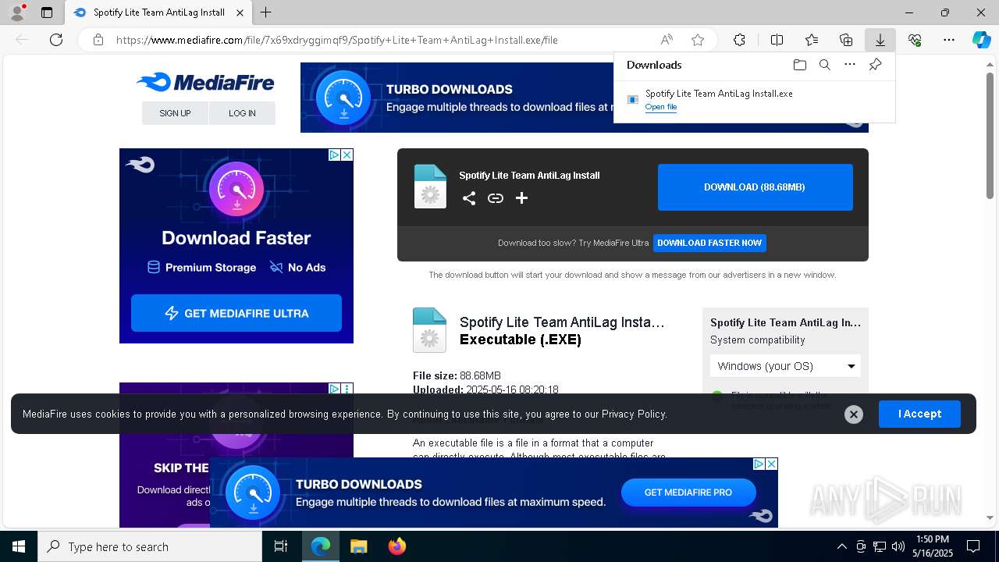View site information lock icon

[98, 40]
